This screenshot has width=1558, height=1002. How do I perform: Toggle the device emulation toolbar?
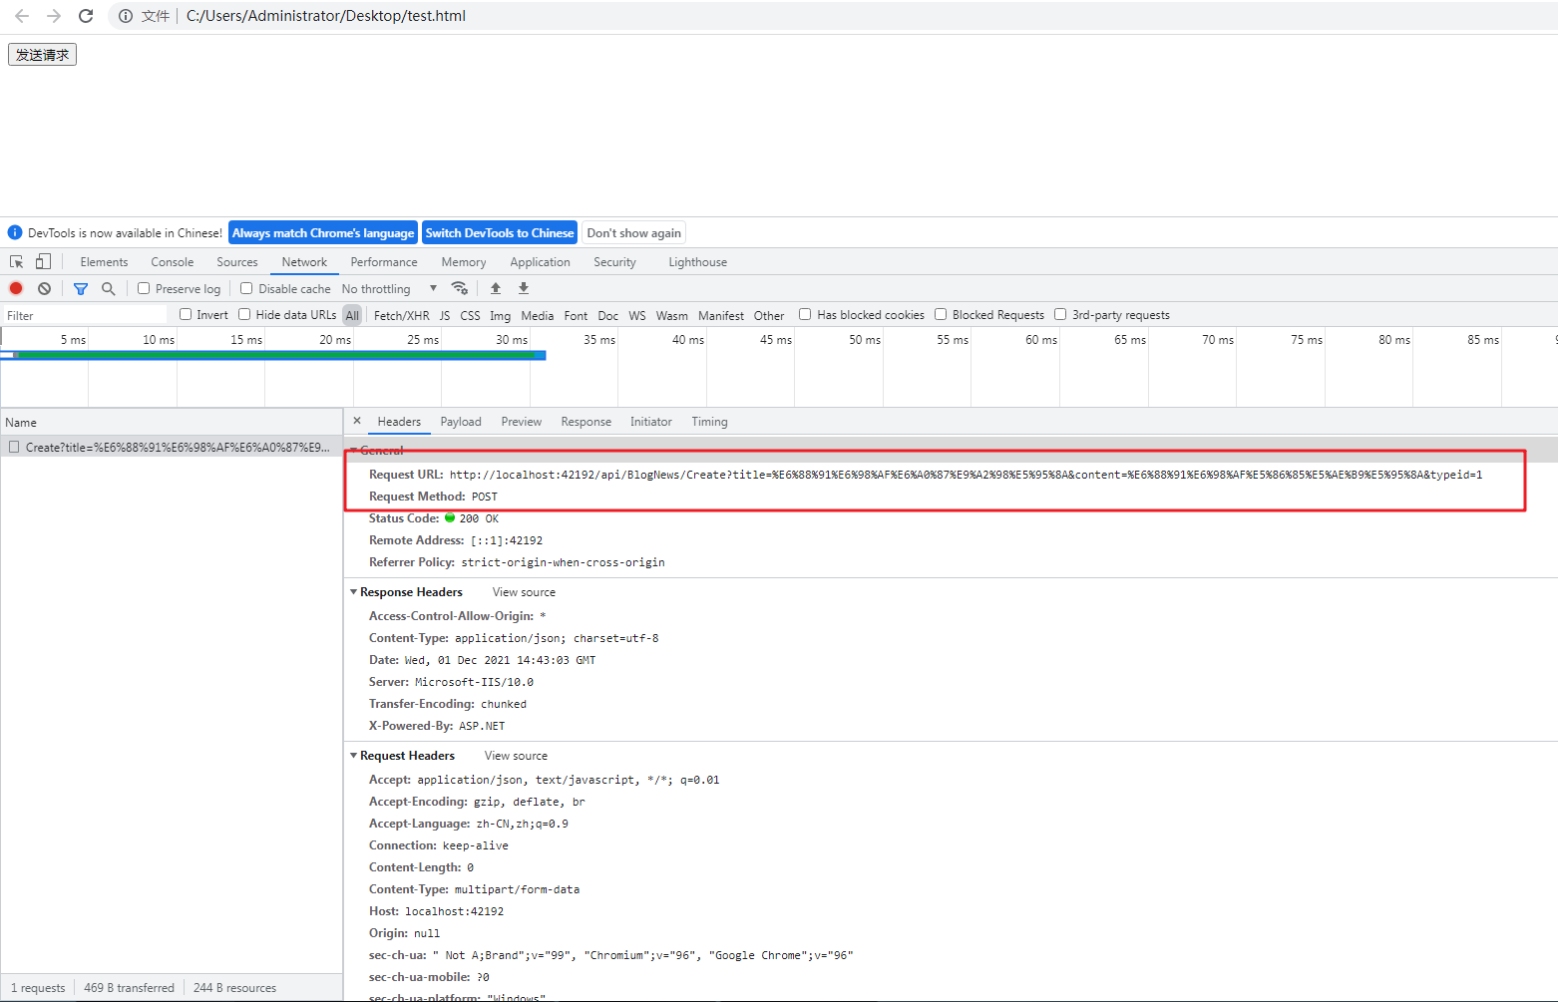41,260
